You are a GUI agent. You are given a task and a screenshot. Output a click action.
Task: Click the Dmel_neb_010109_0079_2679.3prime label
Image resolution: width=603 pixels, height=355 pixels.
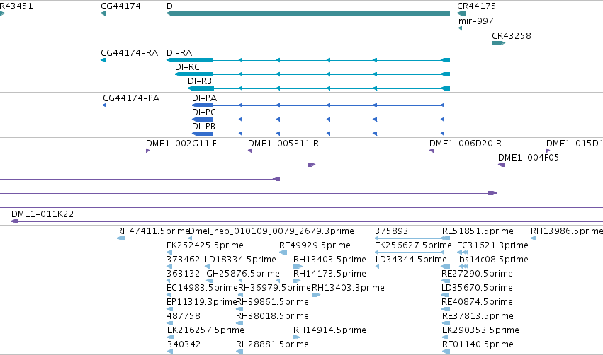(271, 231)
